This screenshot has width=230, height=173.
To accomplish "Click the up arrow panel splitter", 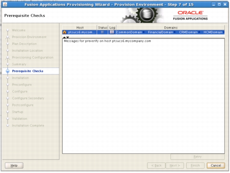I will pos(64,37).
